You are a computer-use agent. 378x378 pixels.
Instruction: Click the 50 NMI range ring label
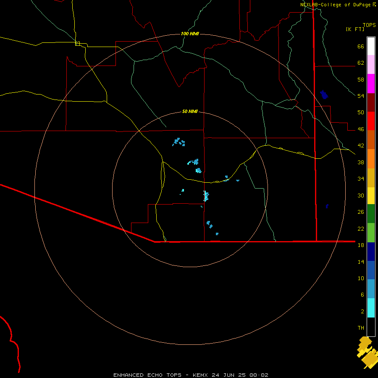[x=190, y=111]
